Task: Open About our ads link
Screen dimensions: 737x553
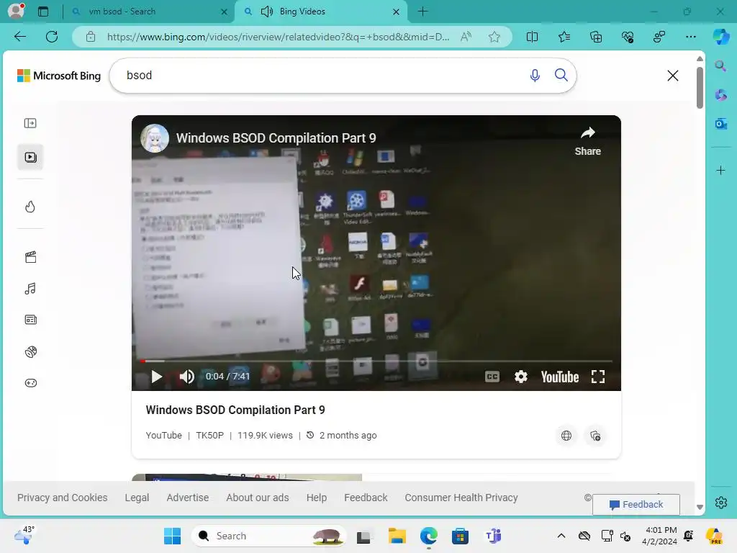Action: coord(258,498)
